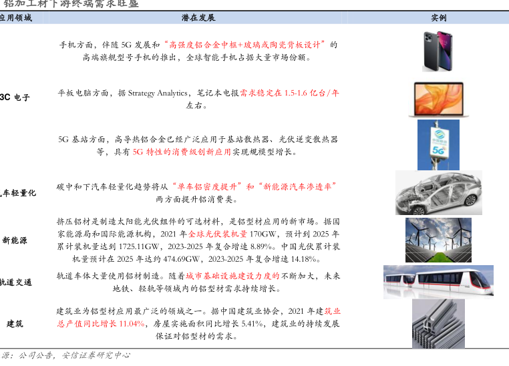
Task: Select the red and white train image
Action: [x=438, y=282]
